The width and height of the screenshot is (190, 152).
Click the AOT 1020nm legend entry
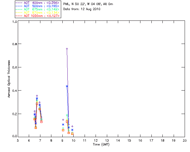[38, 16]
